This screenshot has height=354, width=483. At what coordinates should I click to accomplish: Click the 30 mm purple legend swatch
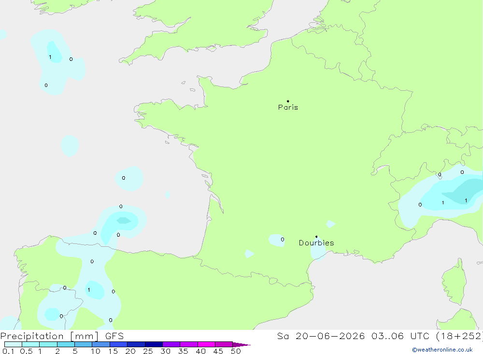(x=171, y=344)
